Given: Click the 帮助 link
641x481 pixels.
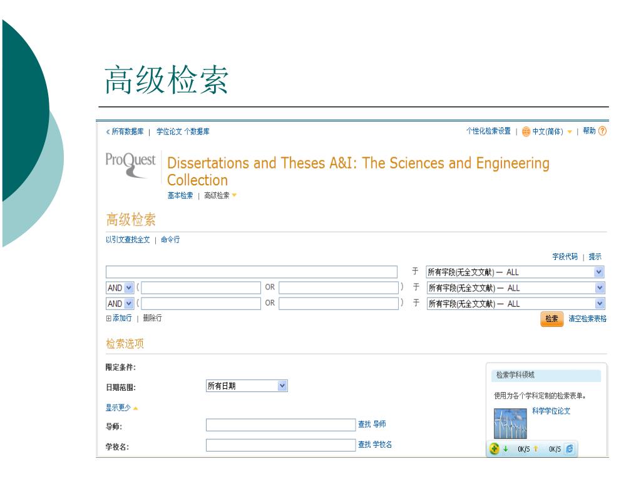Looking at the screenshot, I should tap(589, 131).
